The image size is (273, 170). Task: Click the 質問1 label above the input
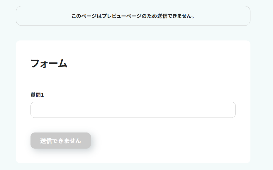point(37,95)
